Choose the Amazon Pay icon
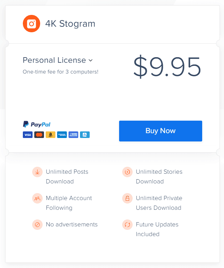224x268 pixels. pos(51,135)
